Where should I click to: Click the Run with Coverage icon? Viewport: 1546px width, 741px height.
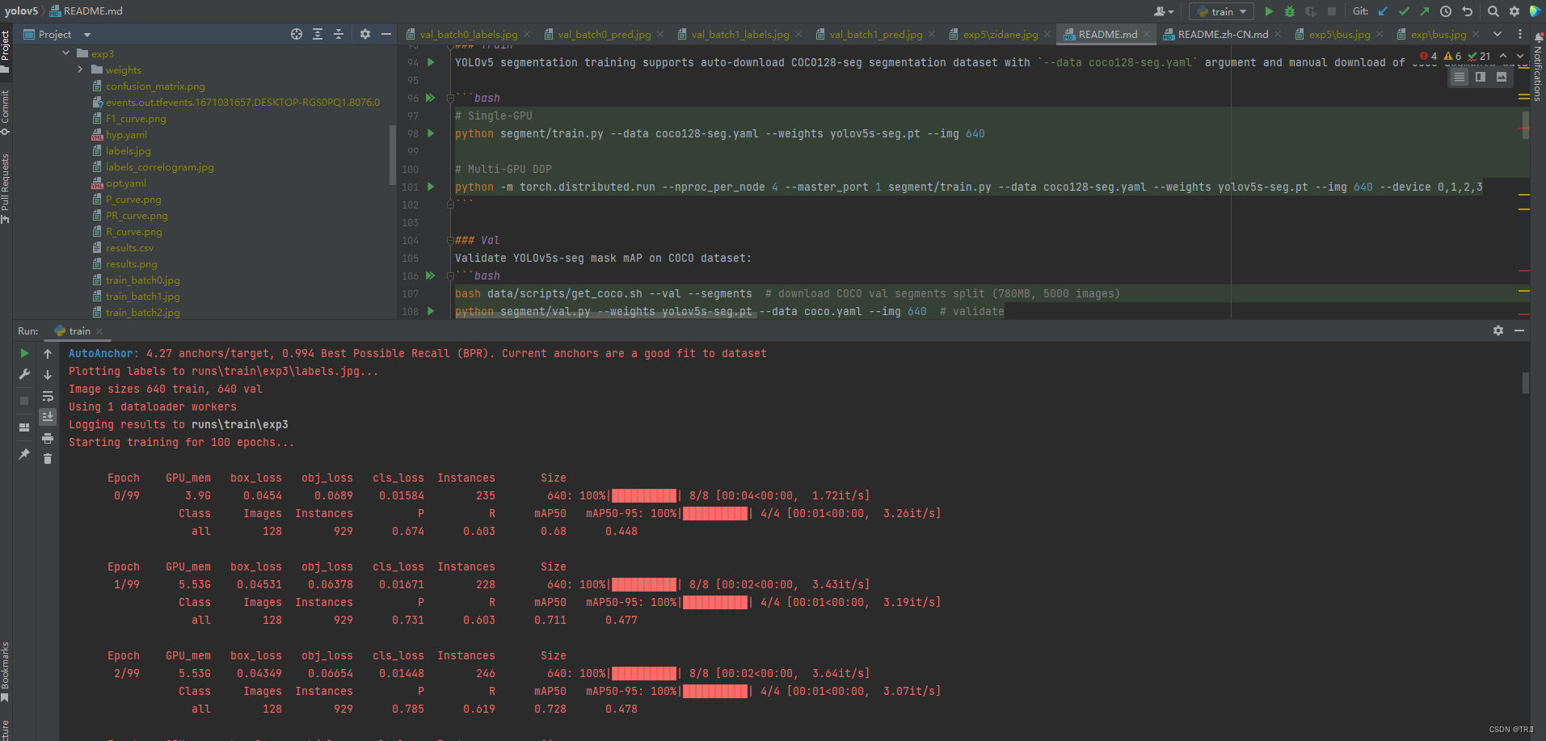click(1311, 11)
